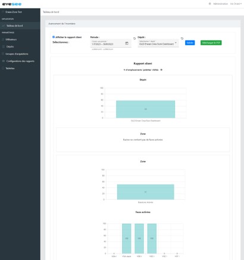Image resolution: width=244 pixels, height=260 pixels.
Task: Click the Dépôt chart teal bar
Action: pyautogui.click(x=145, y=109)
